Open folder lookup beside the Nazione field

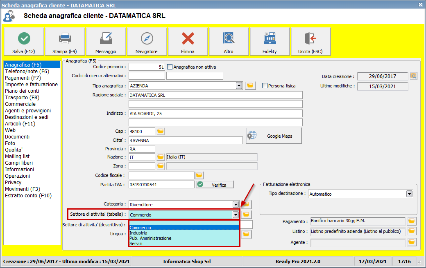point(161,157)
